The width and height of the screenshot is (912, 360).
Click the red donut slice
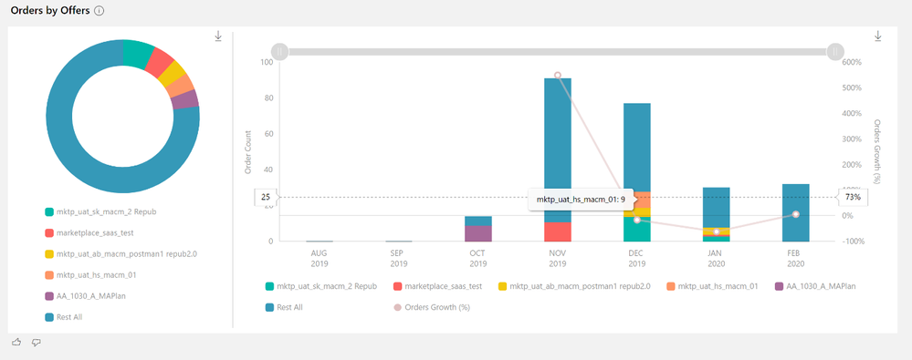[159, 63]
